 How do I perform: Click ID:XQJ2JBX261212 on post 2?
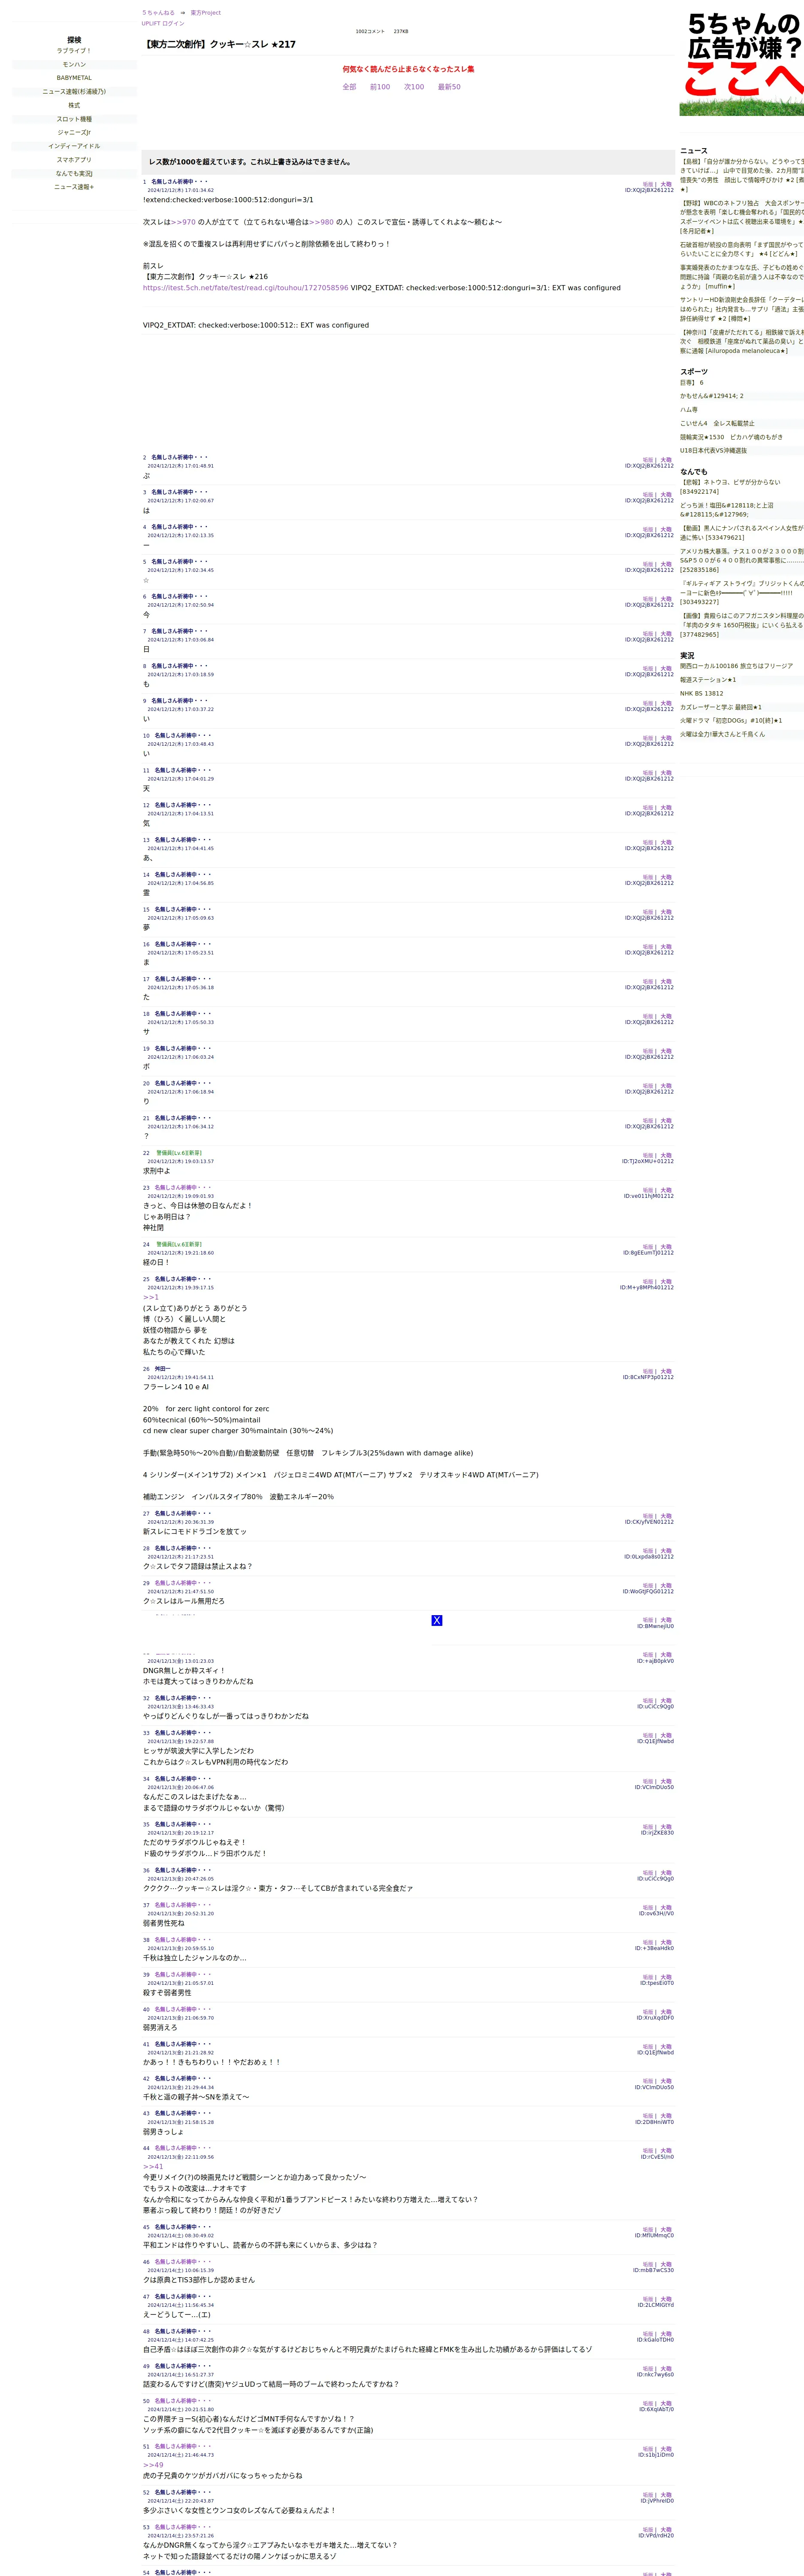(649, 466)
